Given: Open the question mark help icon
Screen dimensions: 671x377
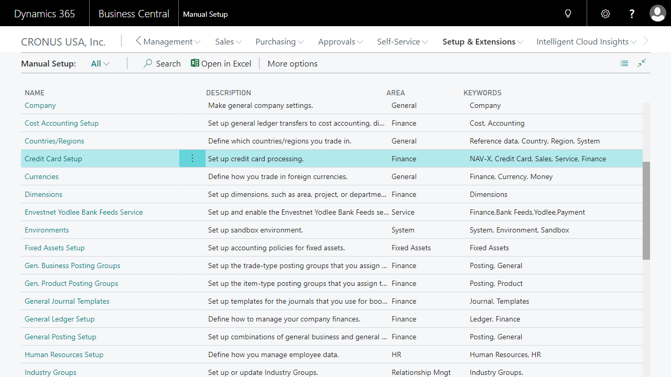Looking at the screenshot, I should click(x=632, y=14).
